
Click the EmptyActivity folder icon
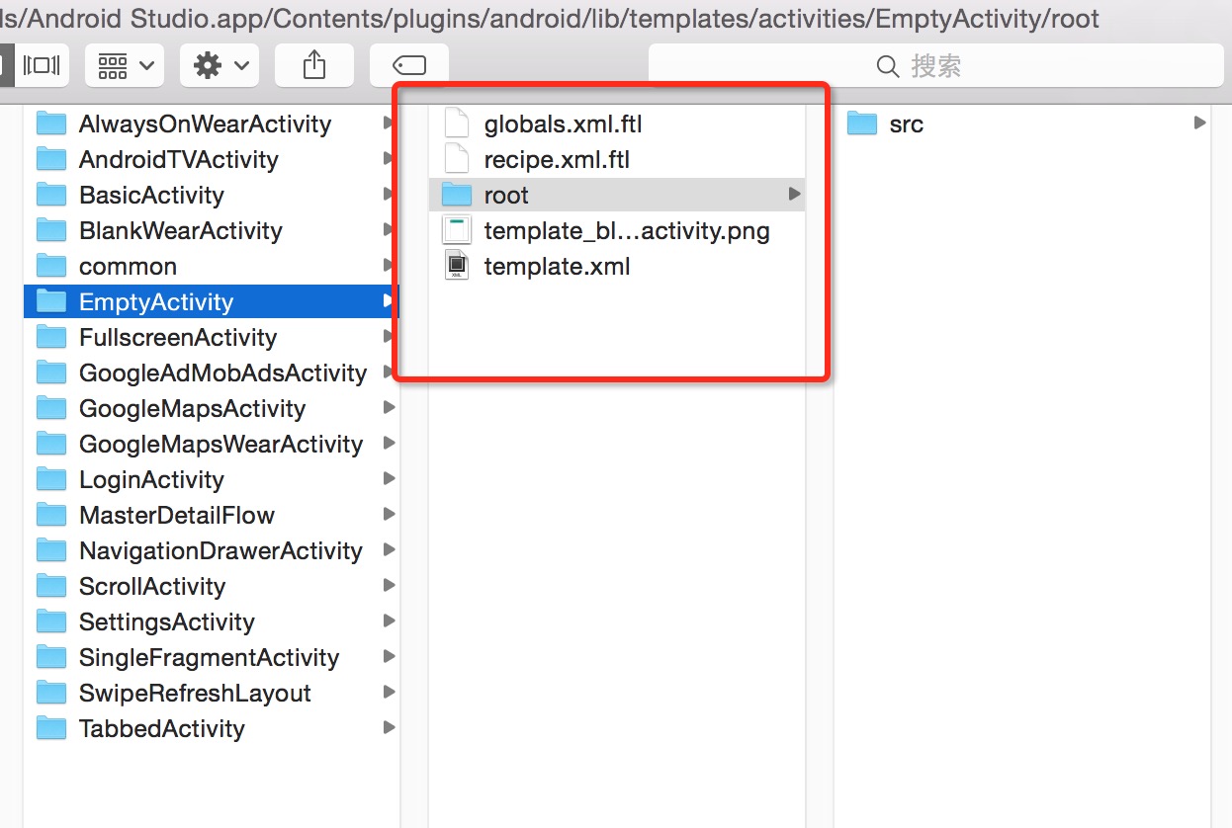(51, 301)
